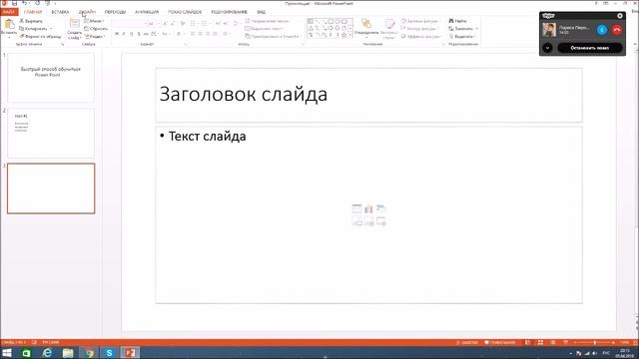This screenshot has height=359, width=639.
Task: Switch to Slide Sorter view in status bar
Action: coord(540,343)
